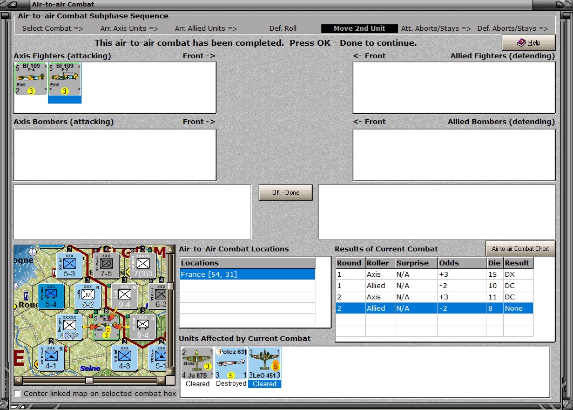573x410 pixels.
Task: Click map vertical scrollbar up arrow
Action: pos(170,249)
